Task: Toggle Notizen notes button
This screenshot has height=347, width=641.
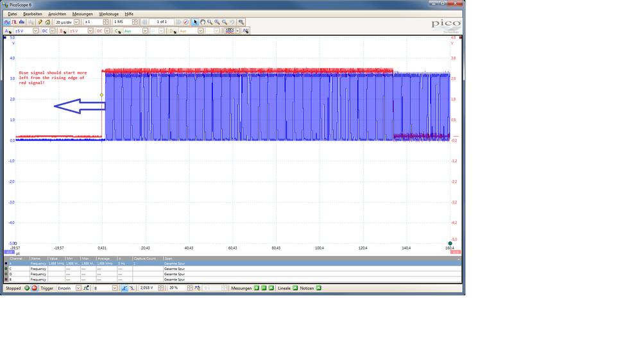Action: pos(318,288)
